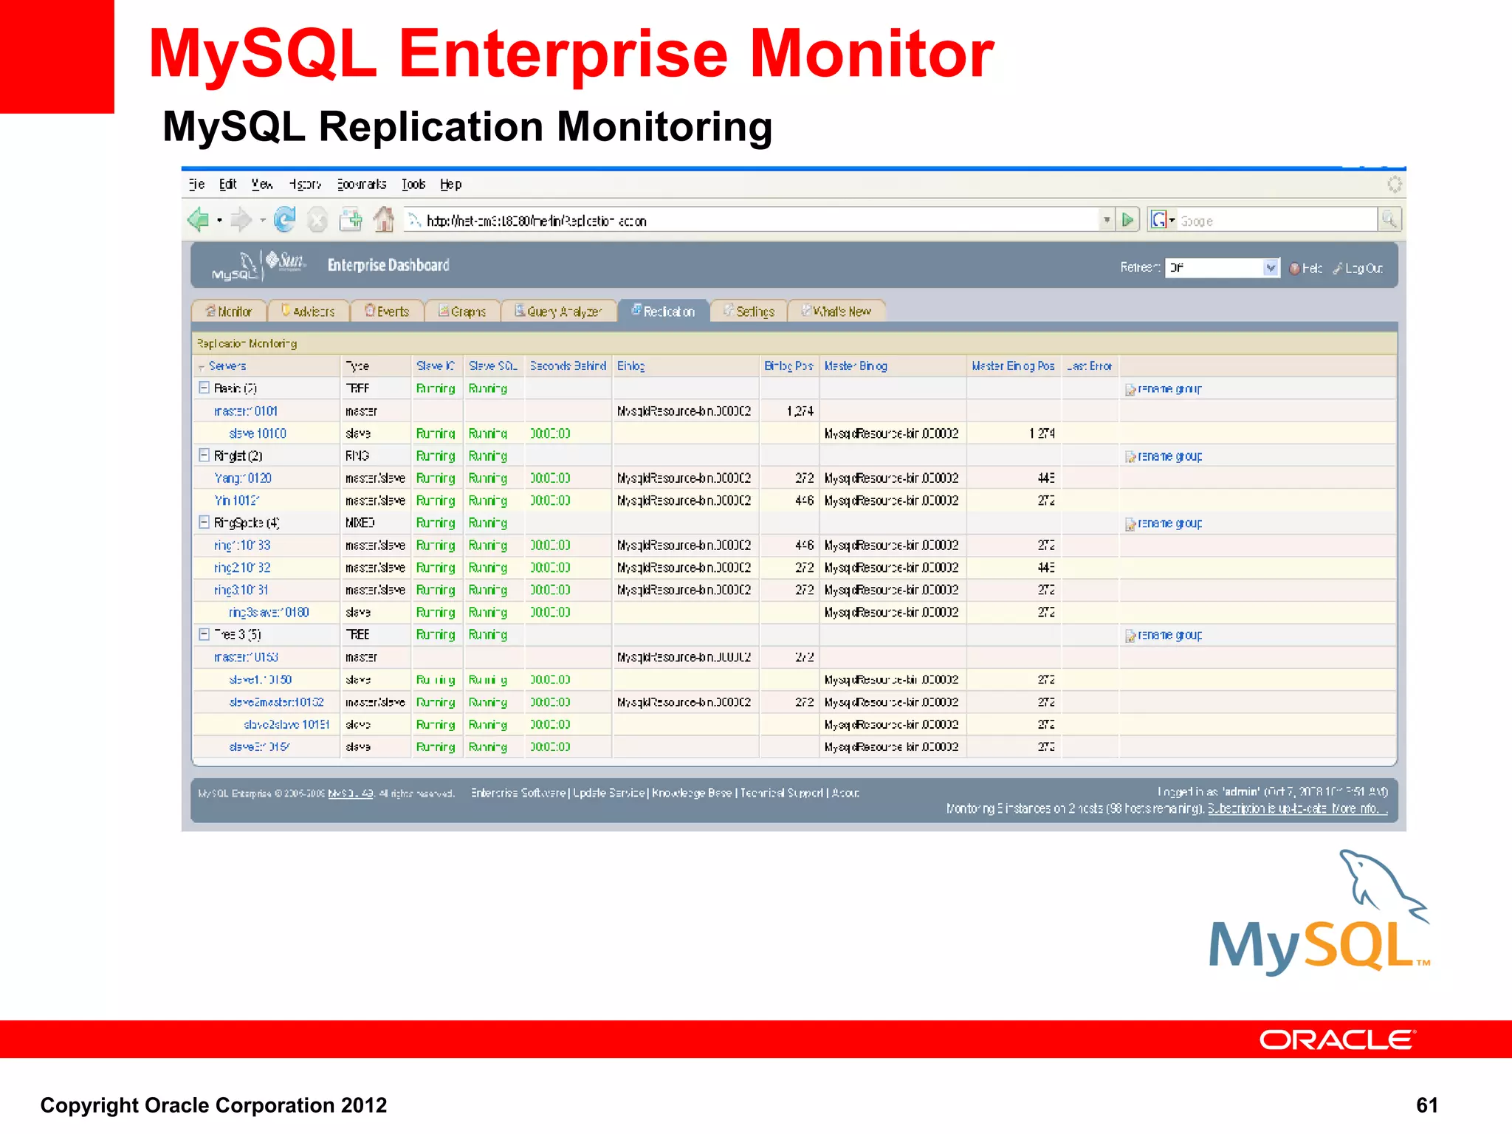Click the Stop loading icon
The image size is (1512, 1134).
317,220
